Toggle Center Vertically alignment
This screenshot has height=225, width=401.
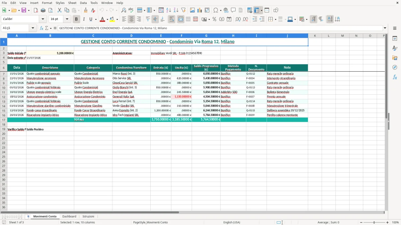pos(155,19)
